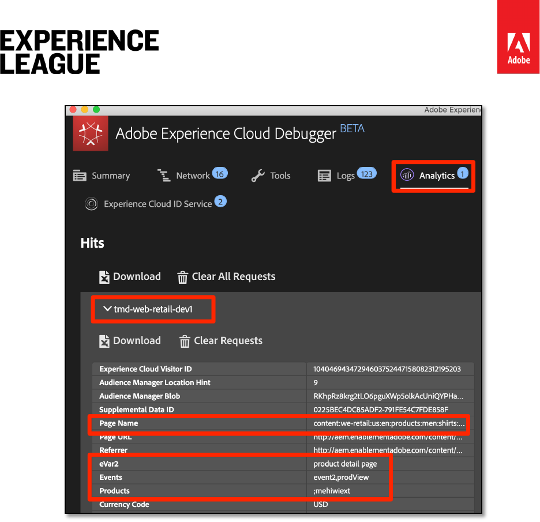Image resolution: width=540 pixels, height=522 pixels.
Task: Select the value event2,prodView
Action: click(x=341, y=477)
